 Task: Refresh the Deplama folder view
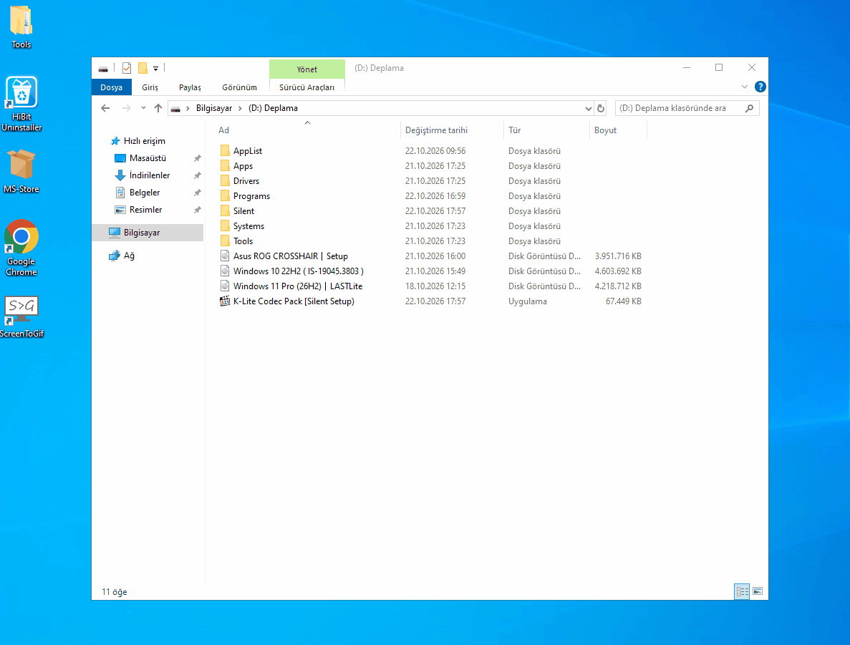(x=601, y=108)
